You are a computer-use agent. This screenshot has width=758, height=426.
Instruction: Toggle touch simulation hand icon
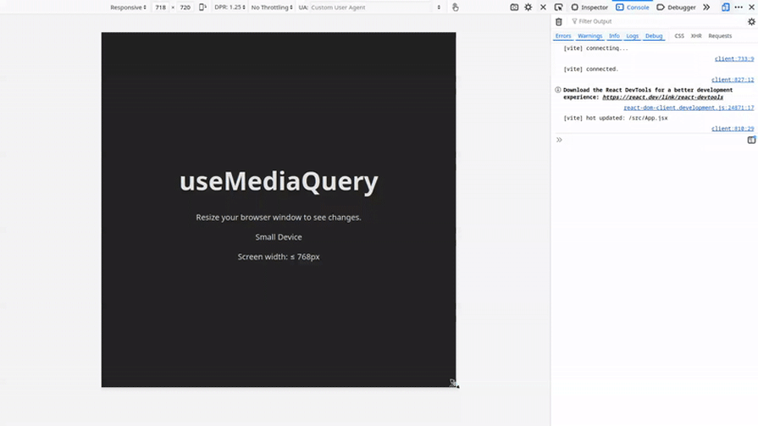pos(456,8)
